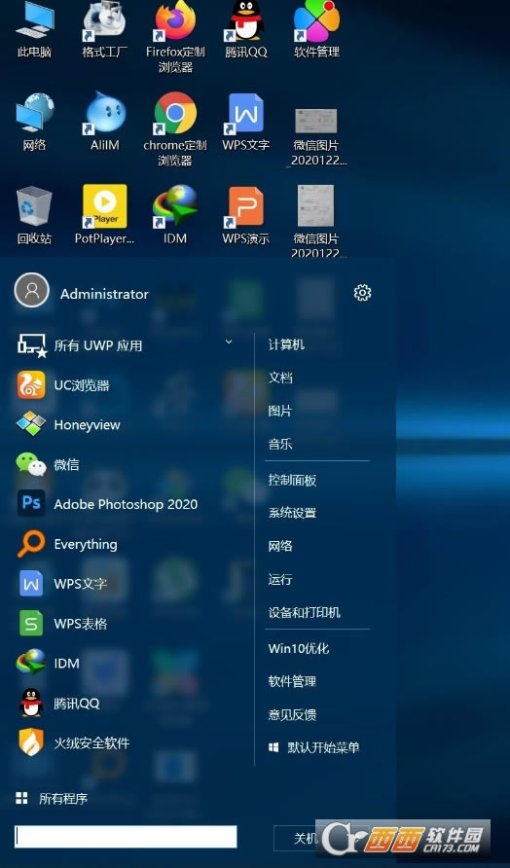This screenshot has width=510, height=868.
Task: Open 网络 in start menu right column
Action: pyautogui.click(x=280, y=546)
